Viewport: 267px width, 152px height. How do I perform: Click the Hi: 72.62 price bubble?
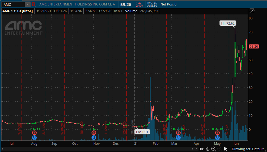228,23
